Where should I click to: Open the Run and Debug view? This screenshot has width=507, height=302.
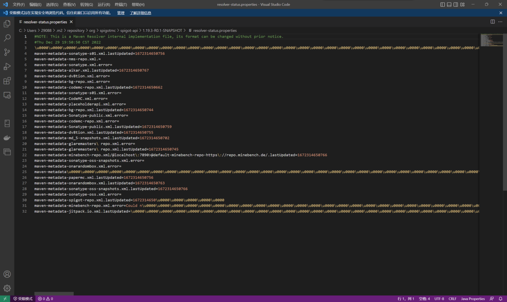pyautogui.click(x=7, y=66)
